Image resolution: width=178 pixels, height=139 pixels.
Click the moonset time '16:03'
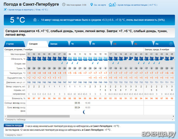[88, 107]
